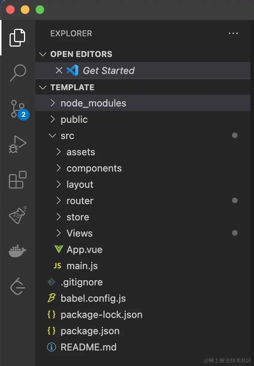
Task: Open the Docker view
Action: click(x=17, y=251)
